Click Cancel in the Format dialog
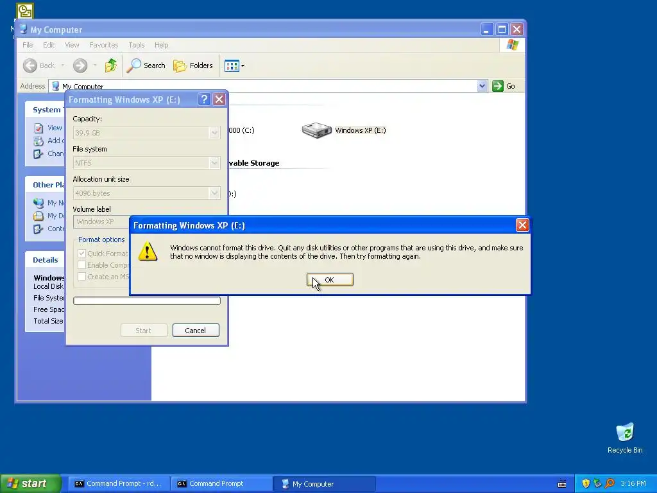The height and width of the screenshot is (493, 657). point(196,331)
